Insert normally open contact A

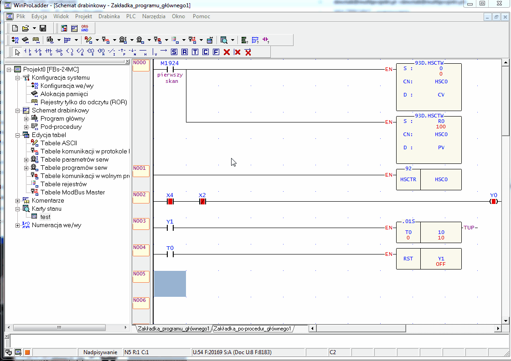coord(28,52)
